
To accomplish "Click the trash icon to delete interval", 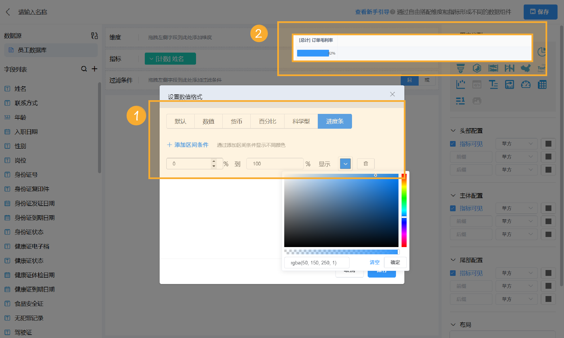I will tap(366, 164).
